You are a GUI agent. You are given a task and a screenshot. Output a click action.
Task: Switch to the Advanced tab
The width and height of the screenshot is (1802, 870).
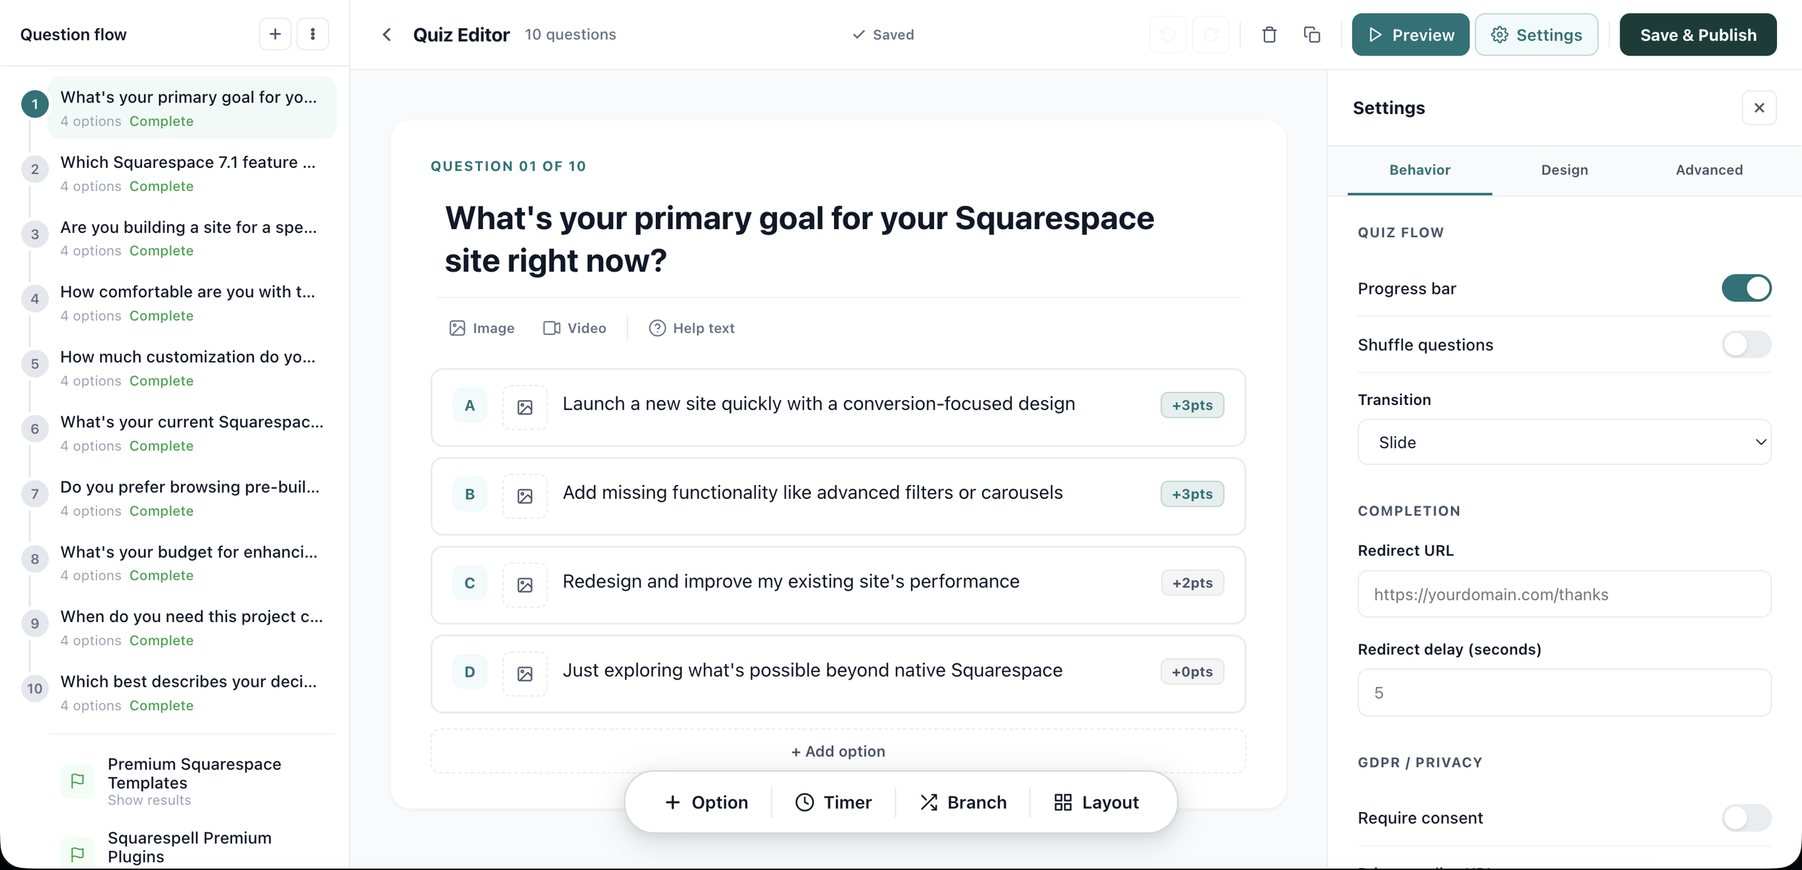(1709, 170)
